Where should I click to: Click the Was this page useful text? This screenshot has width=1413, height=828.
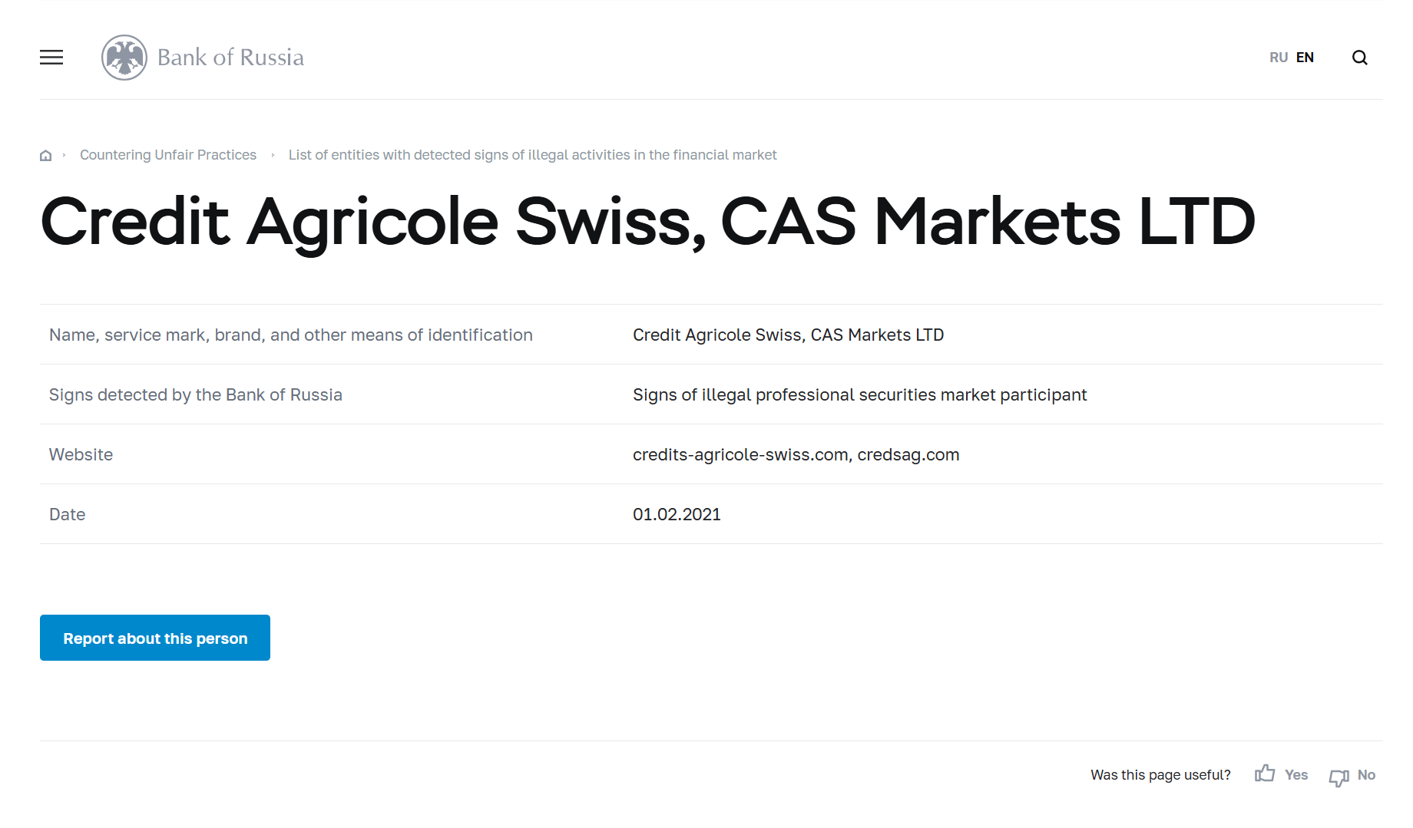click(1160, 775)
